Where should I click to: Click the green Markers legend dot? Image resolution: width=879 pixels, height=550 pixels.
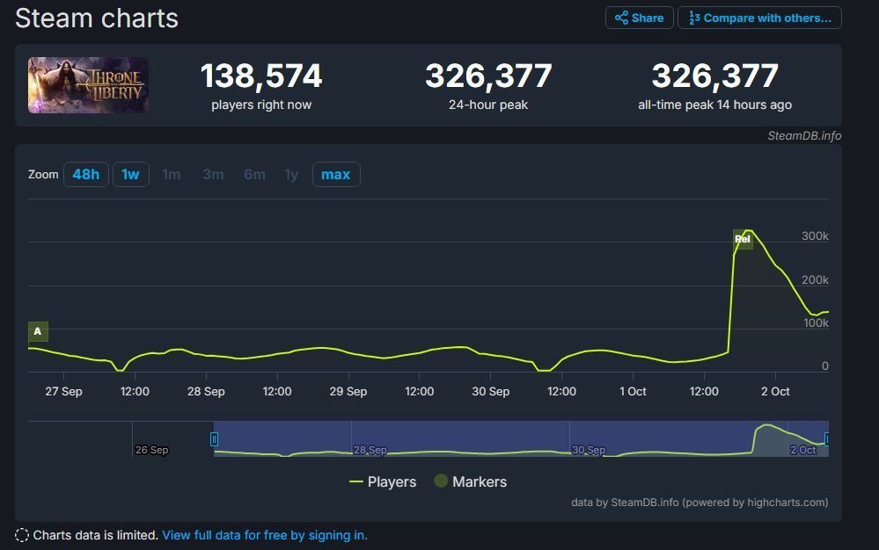[441, 481]
